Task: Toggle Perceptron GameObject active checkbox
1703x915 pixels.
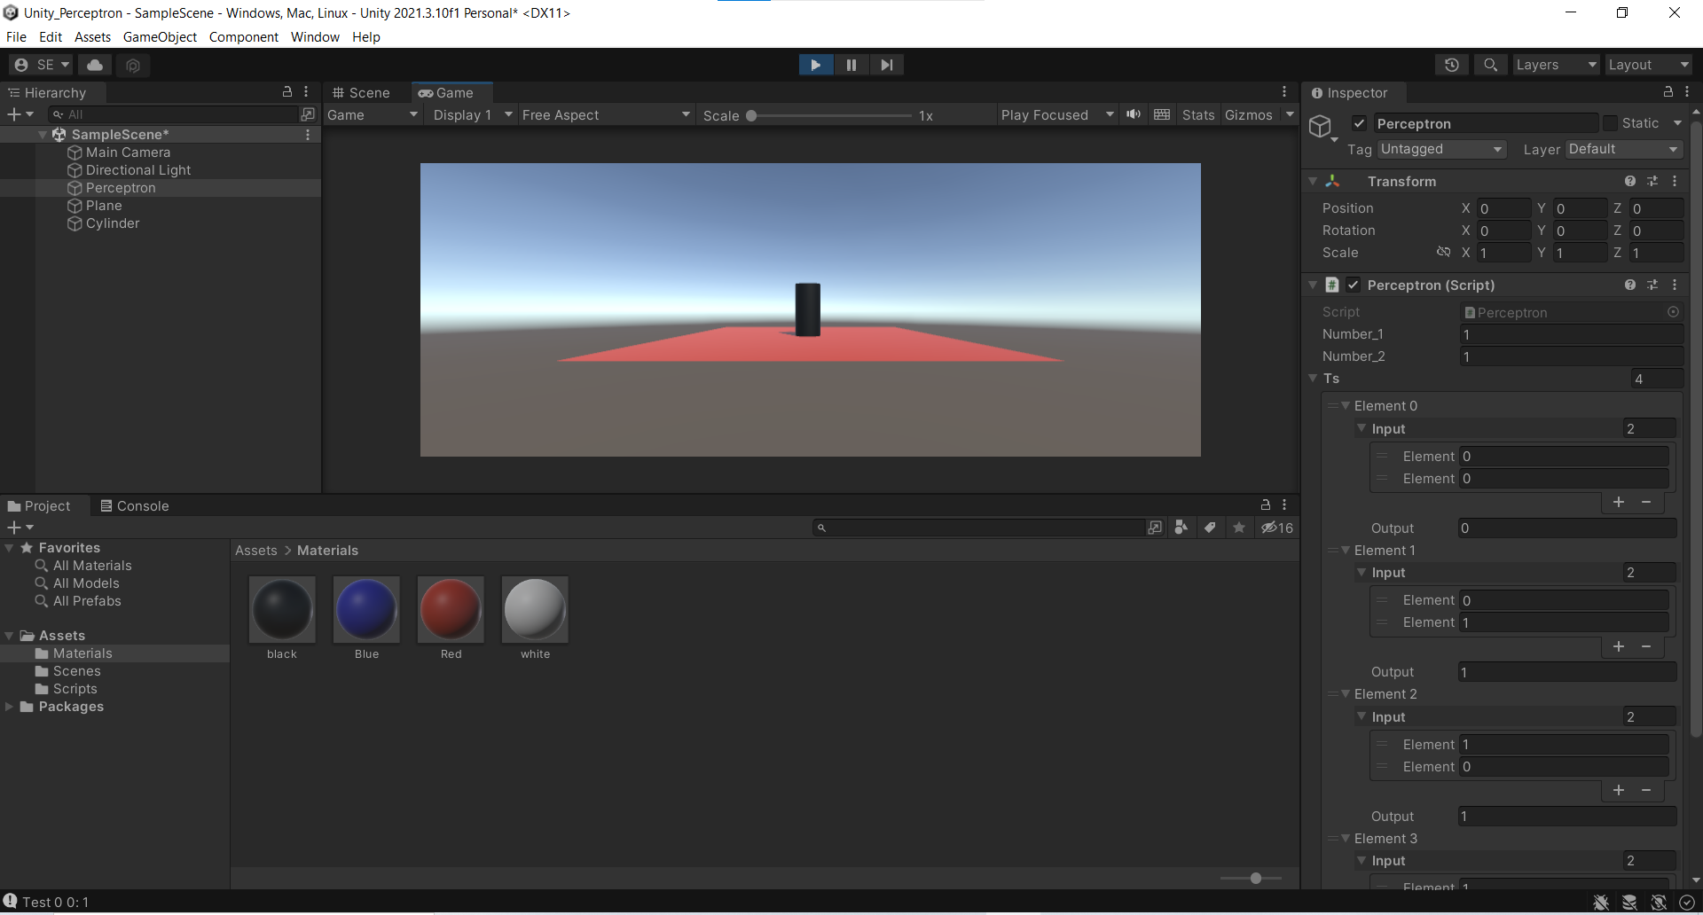Action: 1359,123
